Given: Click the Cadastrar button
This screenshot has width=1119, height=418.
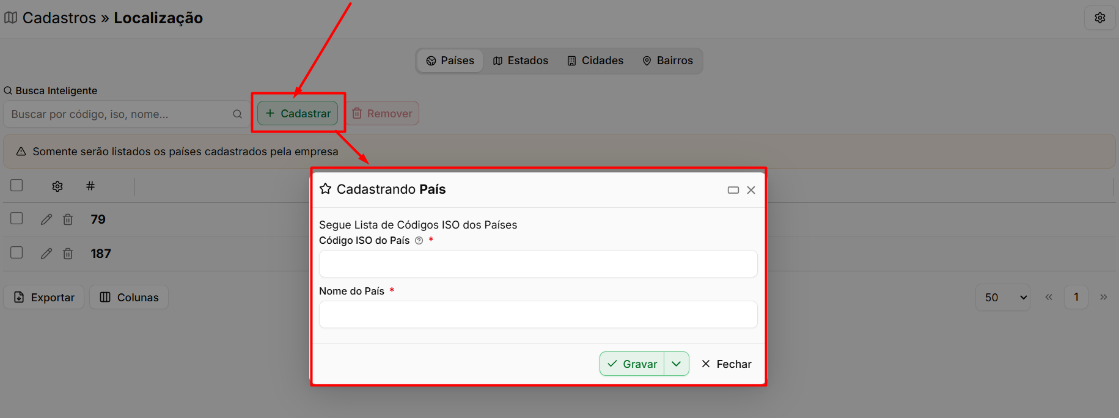Looking at the screenshot, I should point(298,113).
